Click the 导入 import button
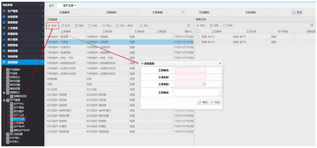The image size is (317, 148). click(144, 26)
